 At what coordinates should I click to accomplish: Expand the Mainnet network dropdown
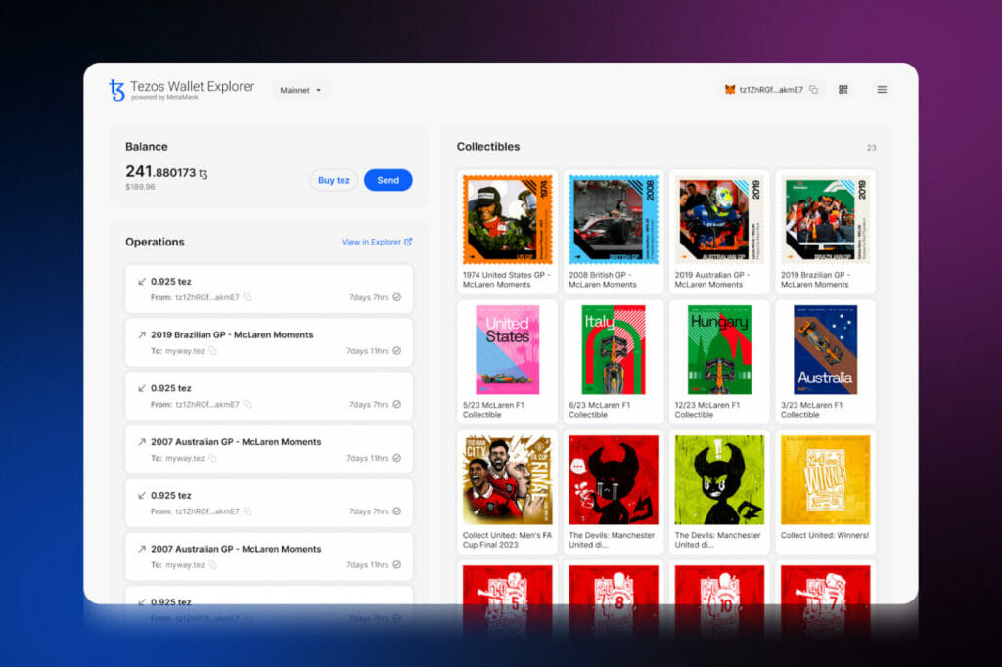300,90
